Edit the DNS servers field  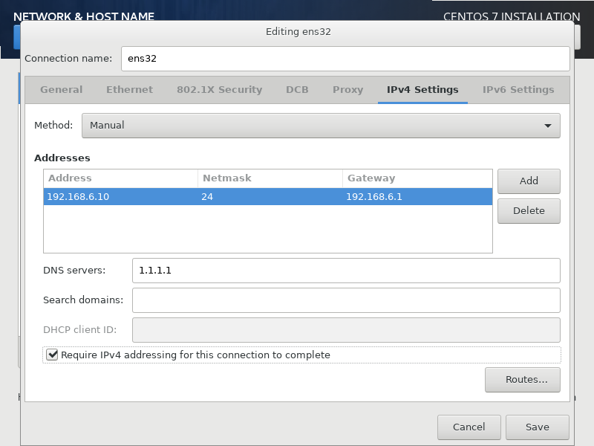click(x=346, y=271)
